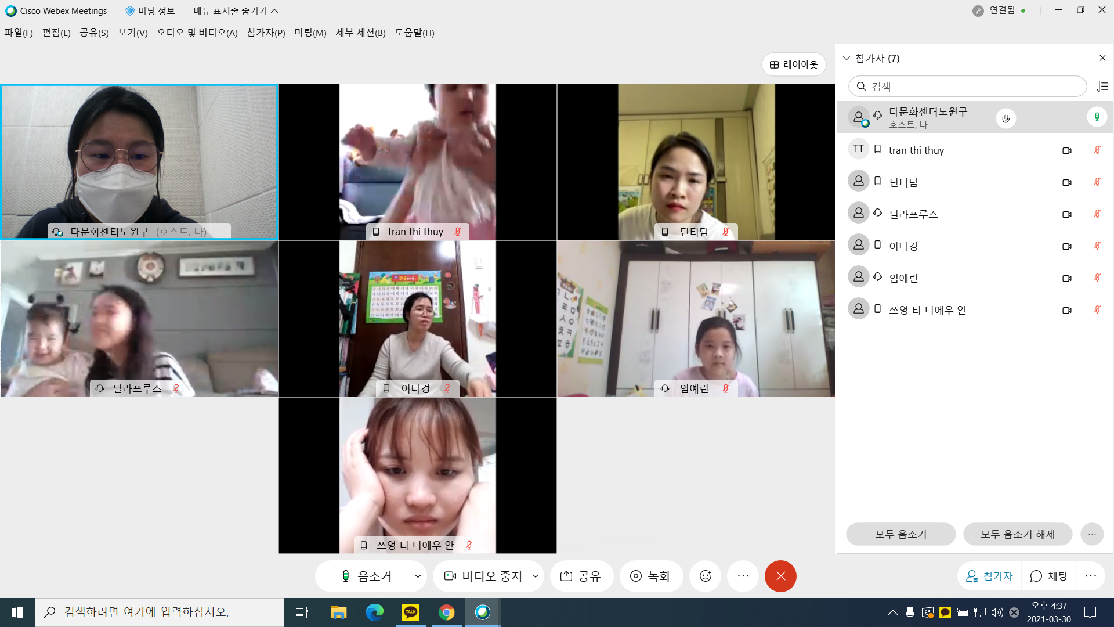Unmute 딜라프루즈 in participant list

1097,214
